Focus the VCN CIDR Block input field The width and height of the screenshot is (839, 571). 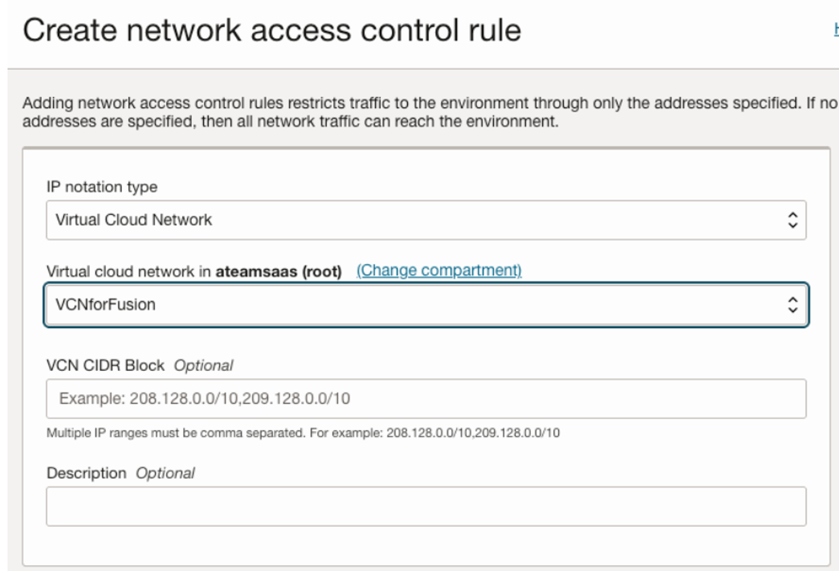click(426, 399)
